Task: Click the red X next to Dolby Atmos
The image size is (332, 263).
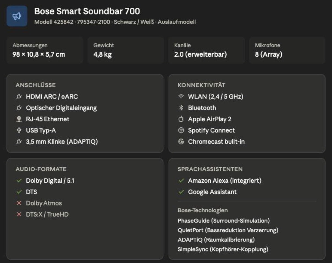Action: [x=19, y=203]
